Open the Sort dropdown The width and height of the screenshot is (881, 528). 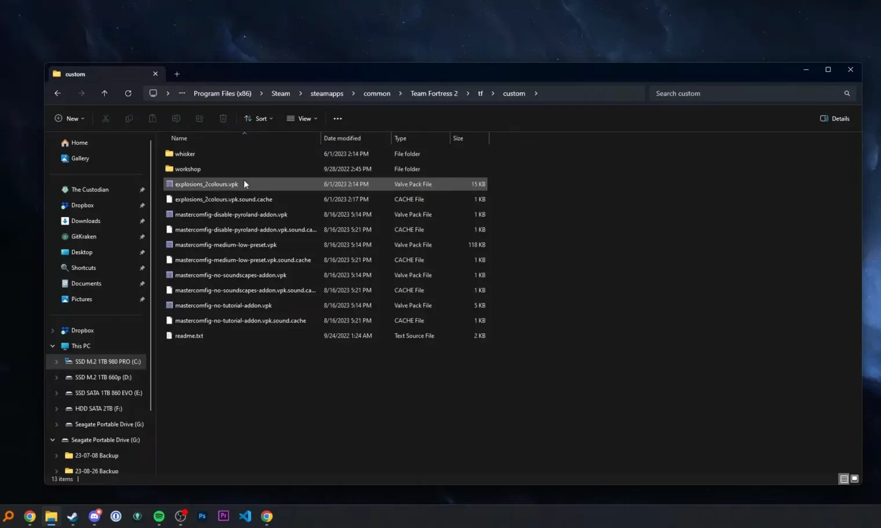coord(259,119)
